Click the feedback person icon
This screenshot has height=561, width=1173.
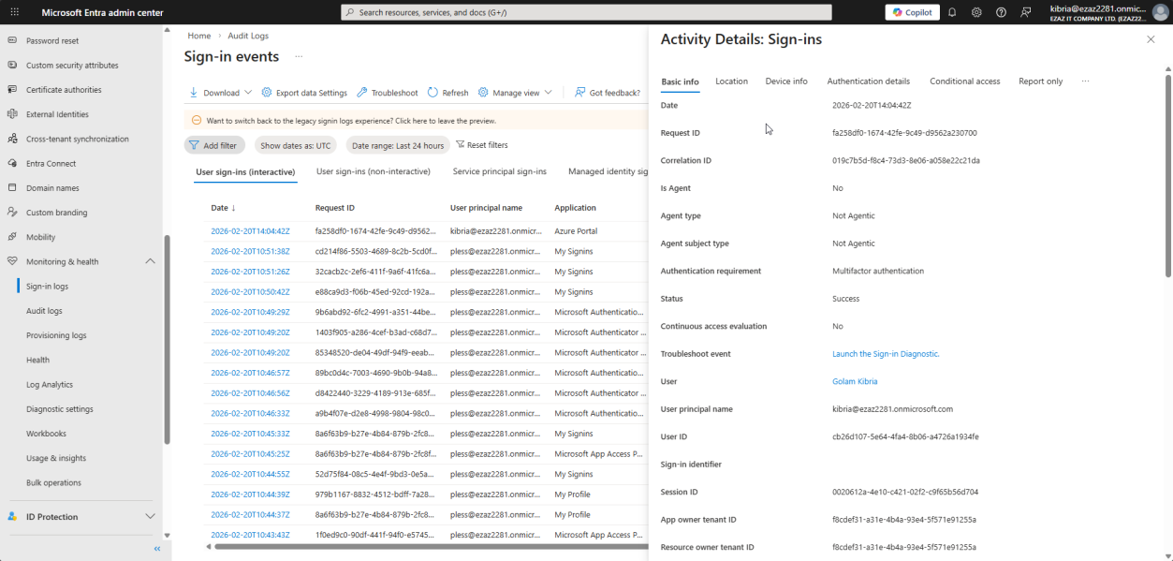pos(1026,12)
